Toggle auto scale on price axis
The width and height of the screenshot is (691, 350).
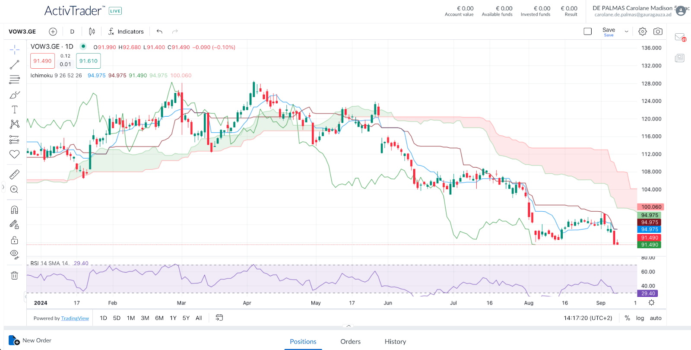click(656, 318)
